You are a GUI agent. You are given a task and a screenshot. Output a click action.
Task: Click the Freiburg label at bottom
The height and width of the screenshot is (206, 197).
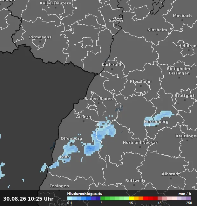pyautogui.click(x=63, y=204)
